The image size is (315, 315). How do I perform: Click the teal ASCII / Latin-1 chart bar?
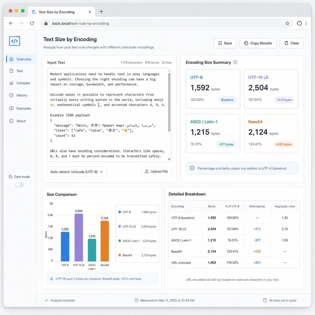coord(92,250)
